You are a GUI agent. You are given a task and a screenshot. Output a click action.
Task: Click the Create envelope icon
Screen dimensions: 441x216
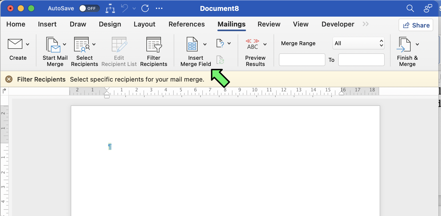tap(15, 44)
